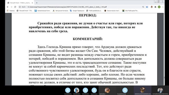The width and height of the screenshot is (169, 95).
Task: Open the zoom magnifier icon in the address bar
Action: point(143,7)
